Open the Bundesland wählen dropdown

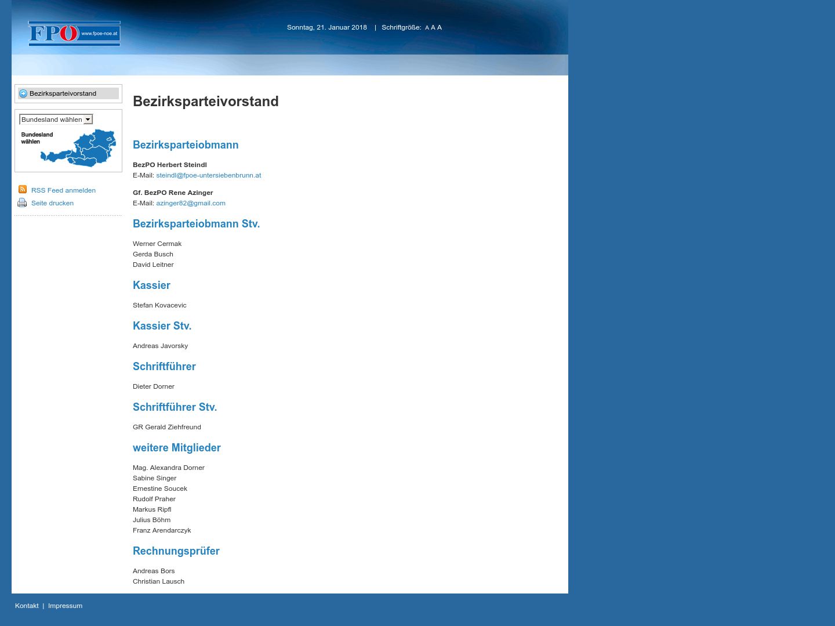pyautogui.click(x=56, y=120)
